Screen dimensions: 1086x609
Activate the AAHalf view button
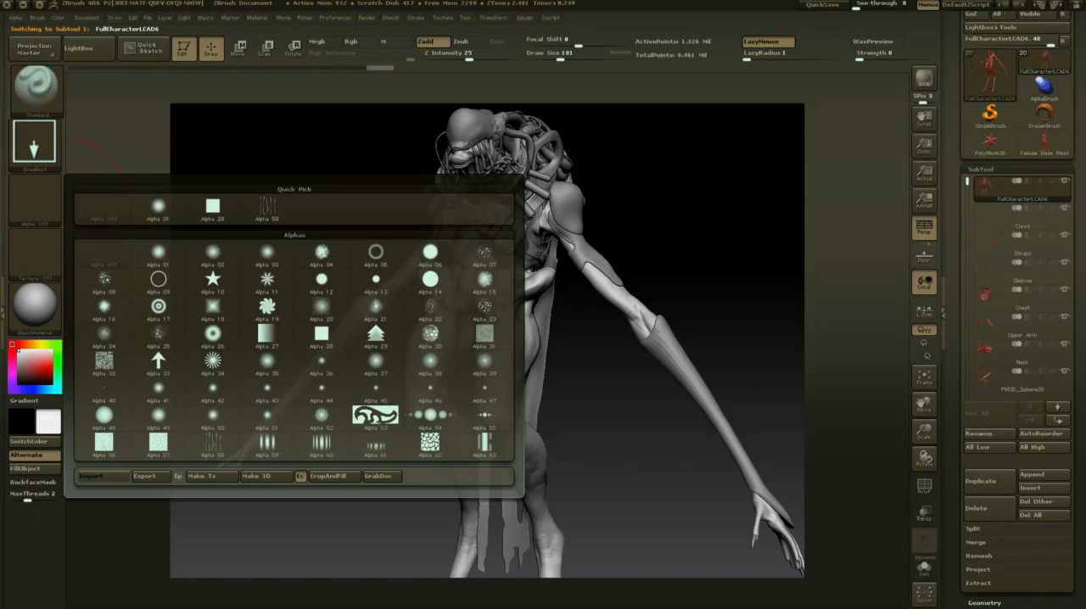coord(924,200)
